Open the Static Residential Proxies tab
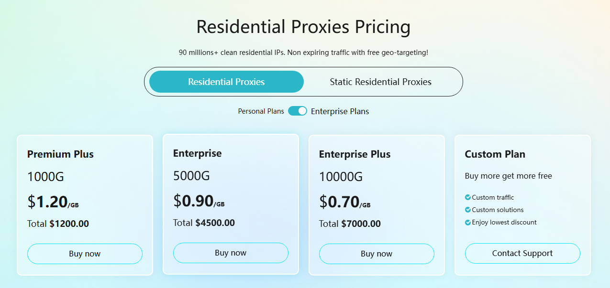 pyautogui.click(x=380, y=82)
